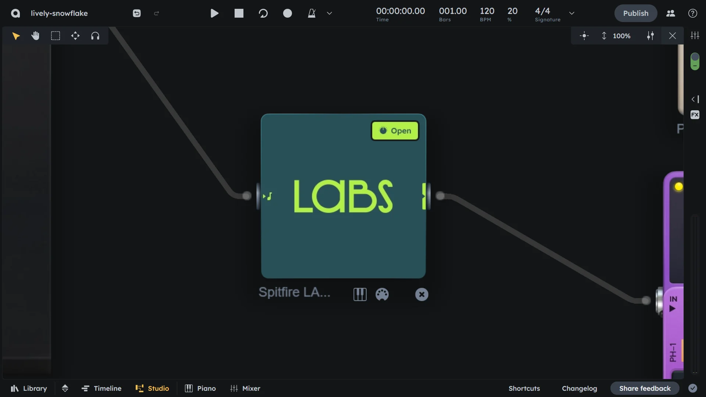Toggle the metronome
The width and height of the screenshot is (706, 397).
[x=312, y=13]
